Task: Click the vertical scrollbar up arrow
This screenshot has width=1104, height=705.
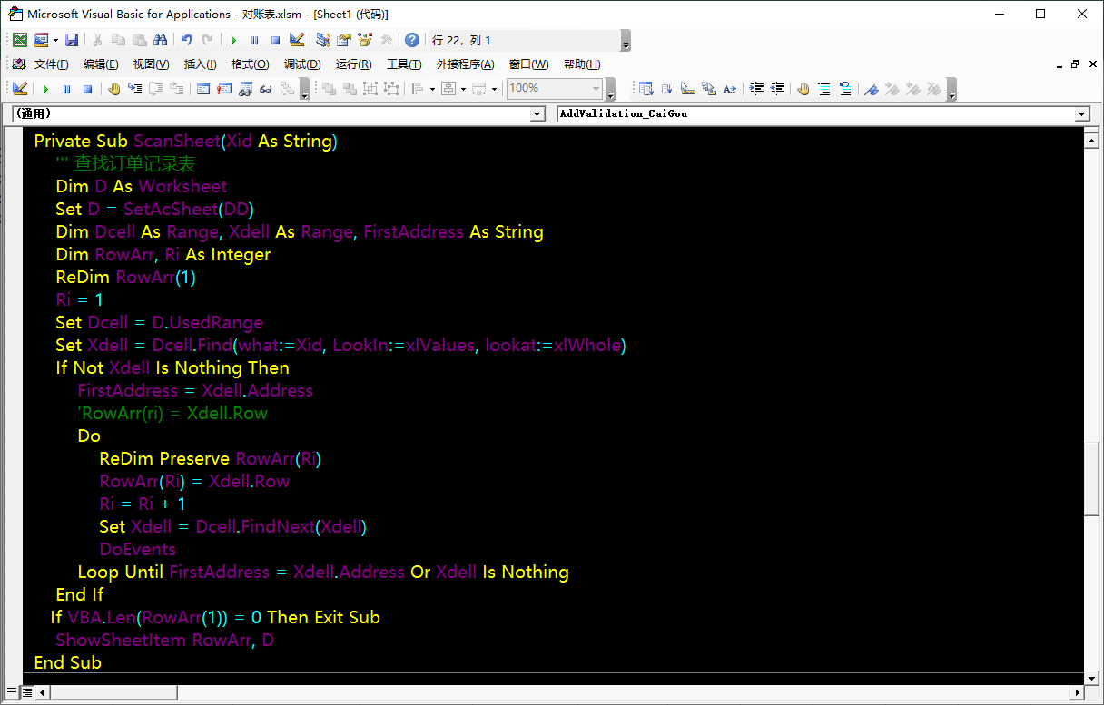Action: pos(1092,140)
